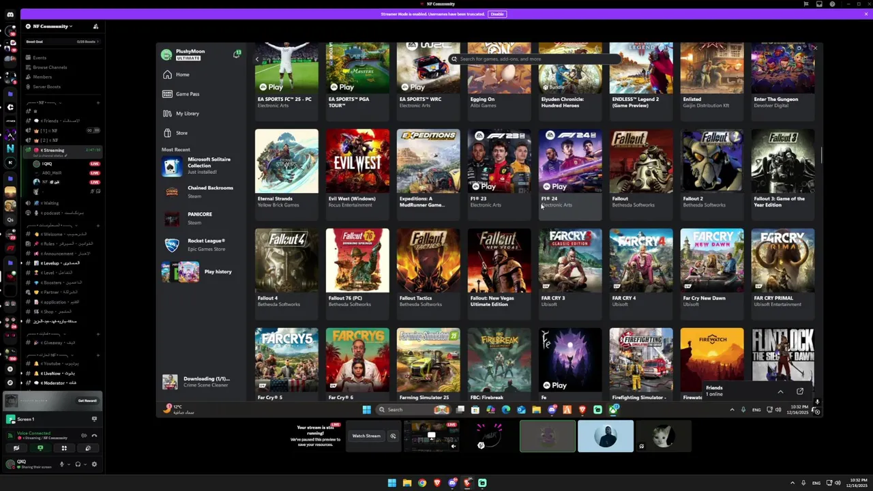Pop out the stream preview icon
The height and width of the screenshot is (491, 873).
click(x=393, y=436)
